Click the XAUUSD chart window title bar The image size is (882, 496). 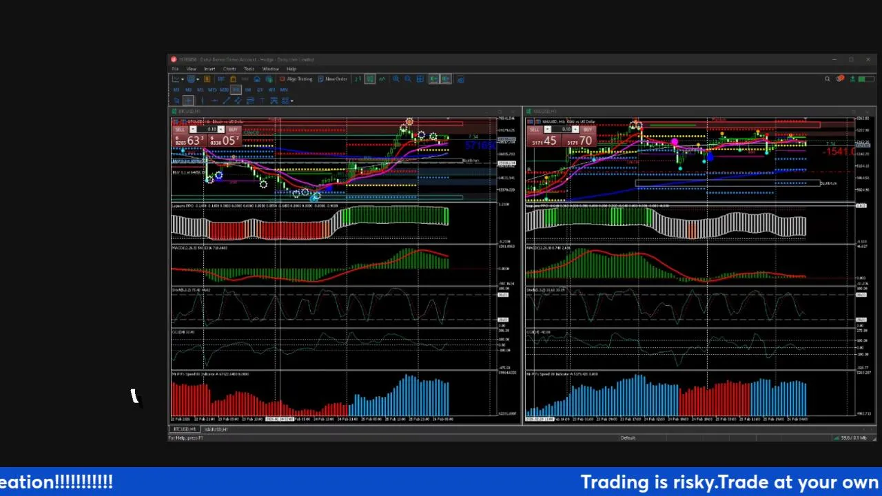pos(699,111)
